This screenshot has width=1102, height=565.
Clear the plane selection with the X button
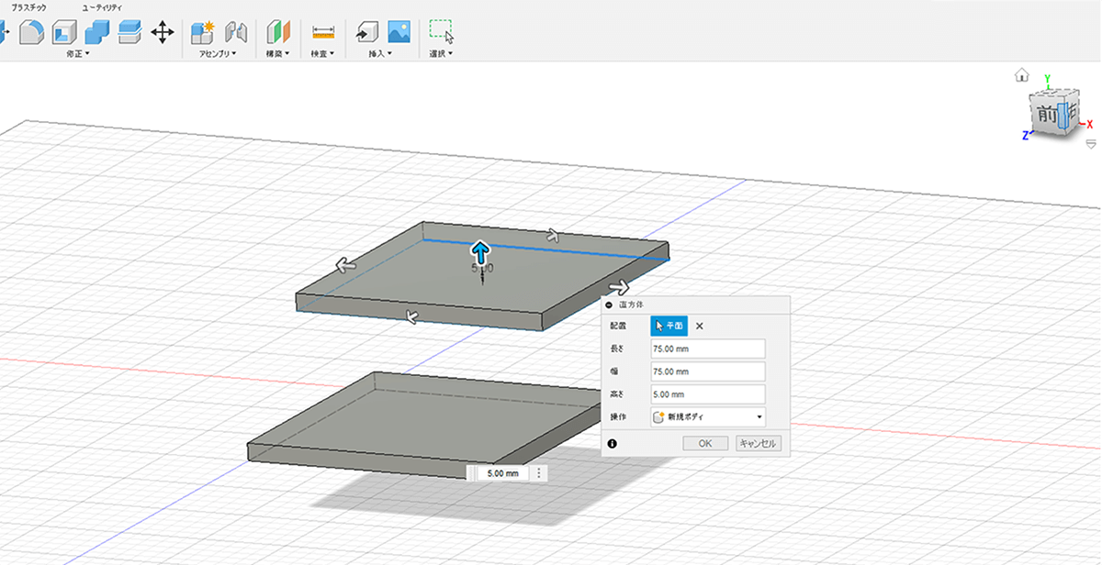coord(699,326)
